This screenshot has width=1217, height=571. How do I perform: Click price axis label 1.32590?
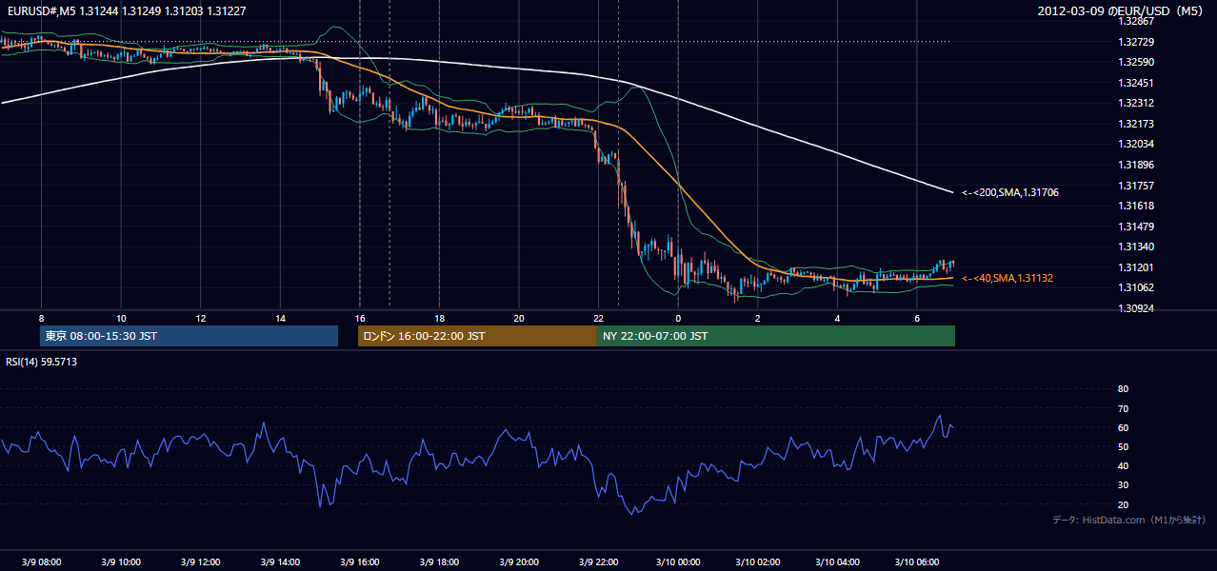1136,62
